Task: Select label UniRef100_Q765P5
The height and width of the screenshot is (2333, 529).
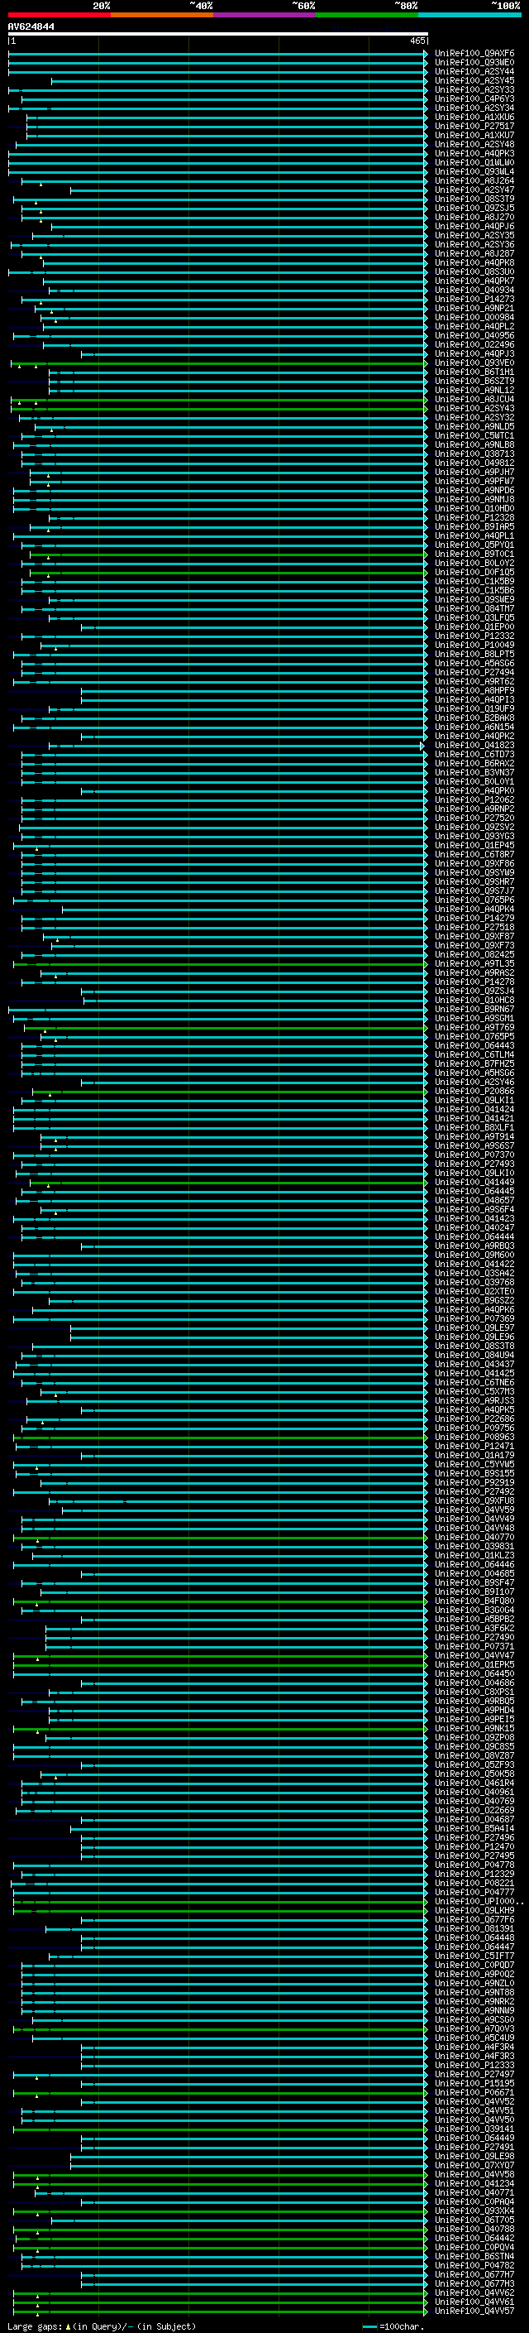Action: point(474,1036)
